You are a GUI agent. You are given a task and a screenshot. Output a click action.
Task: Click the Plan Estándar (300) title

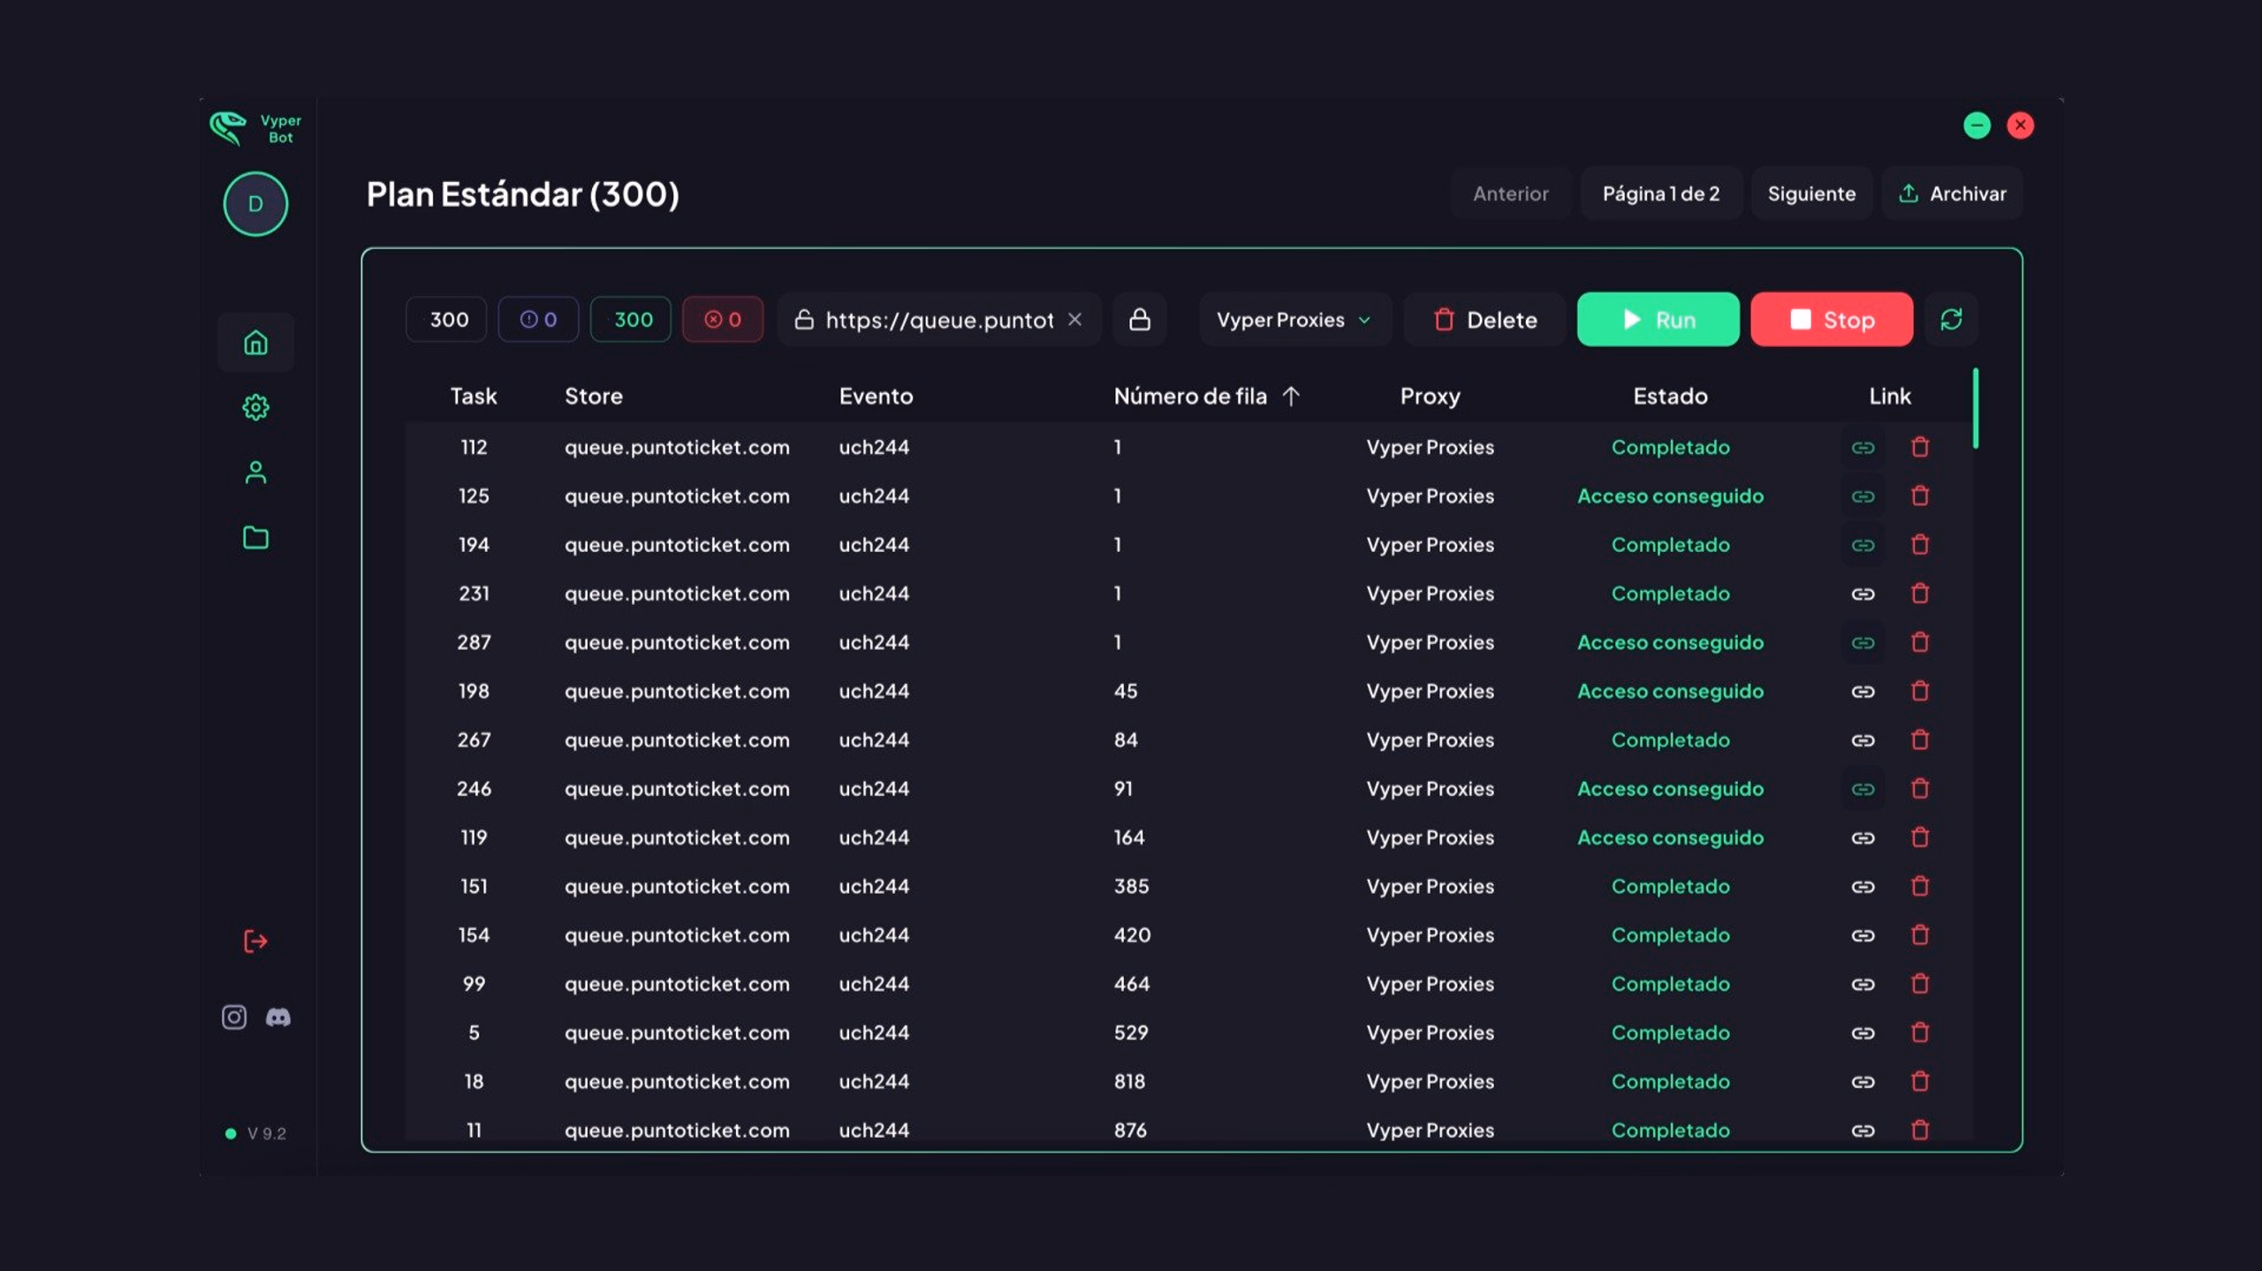[x=522, y=193]
